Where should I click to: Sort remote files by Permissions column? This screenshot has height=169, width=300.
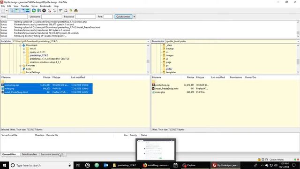(236, 77)
